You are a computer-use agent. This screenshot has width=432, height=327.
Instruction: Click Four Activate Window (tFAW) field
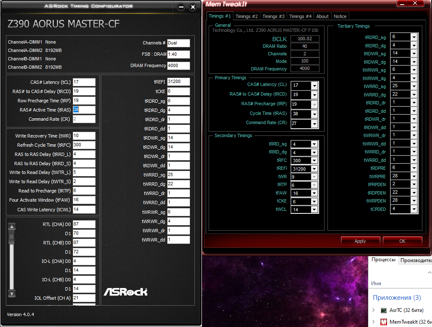click(x=84, y=200)
